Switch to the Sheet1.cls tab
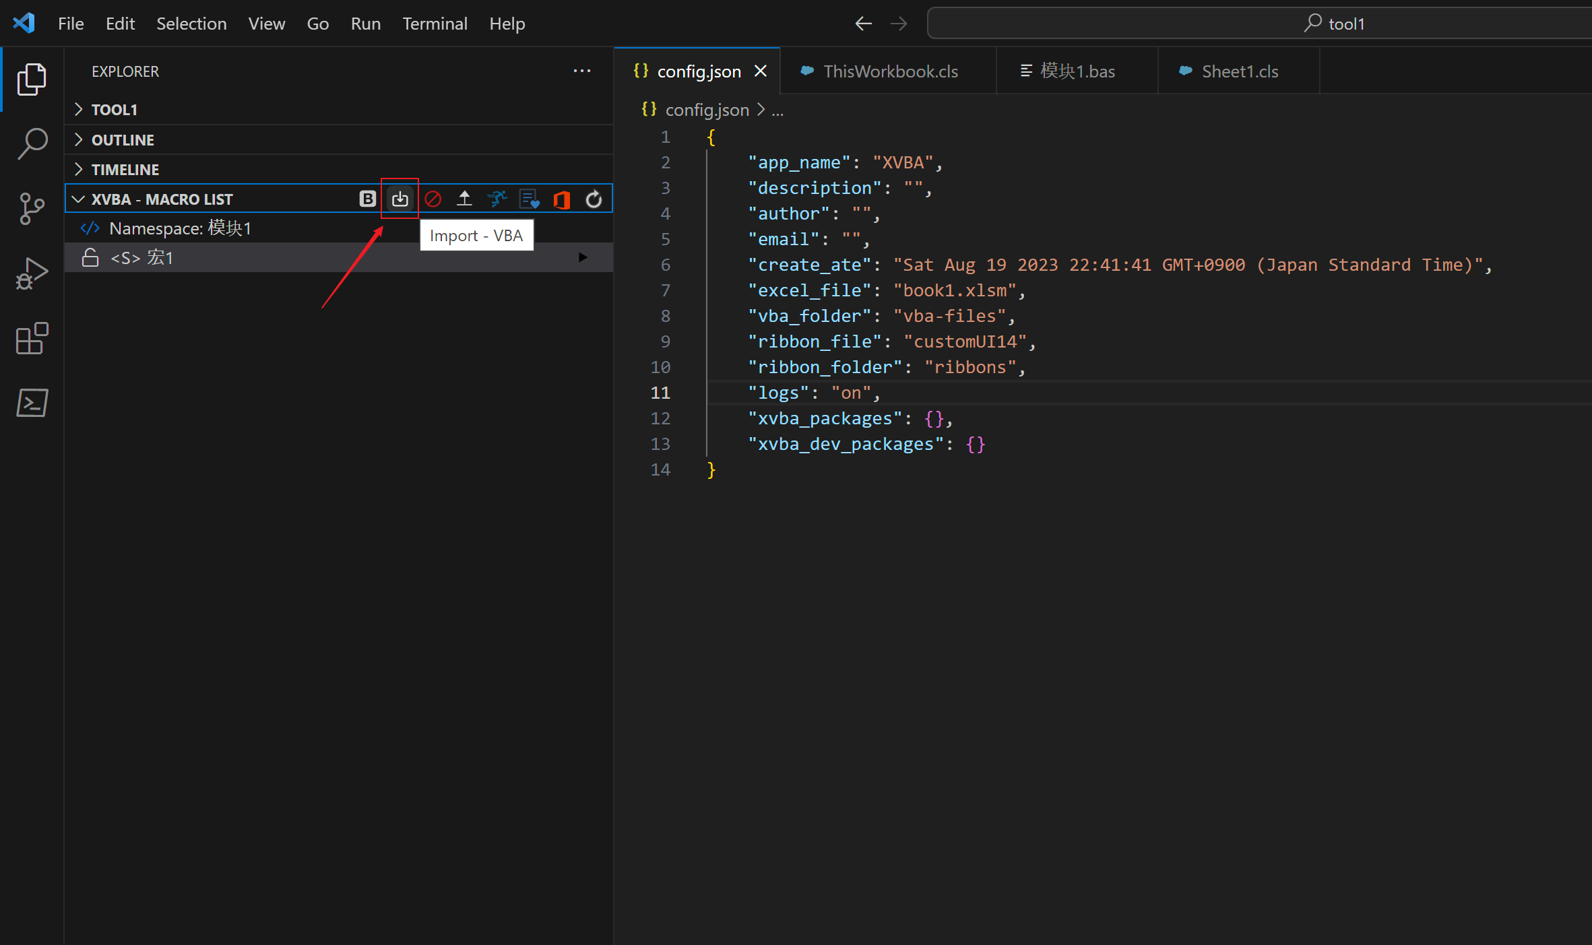The height and width of the screenshot is (945, 1592). coord(1238,71)
